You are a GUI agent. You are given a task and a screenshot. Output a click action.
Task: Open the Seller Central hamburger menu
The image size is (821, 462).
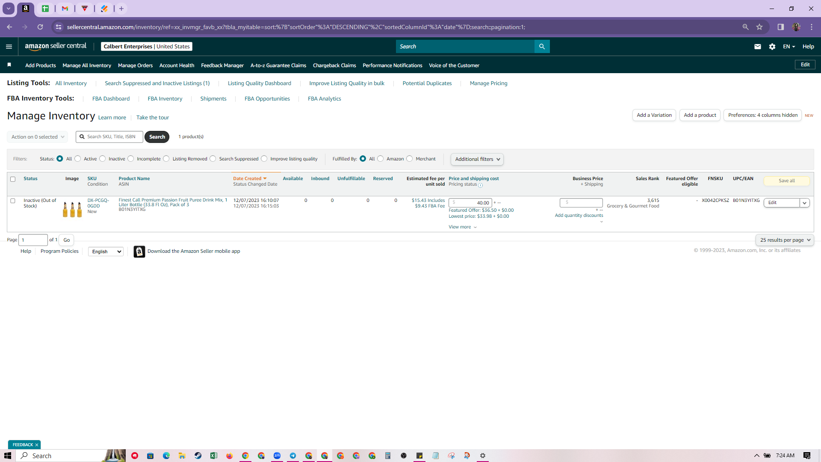(x=9, y=47)
